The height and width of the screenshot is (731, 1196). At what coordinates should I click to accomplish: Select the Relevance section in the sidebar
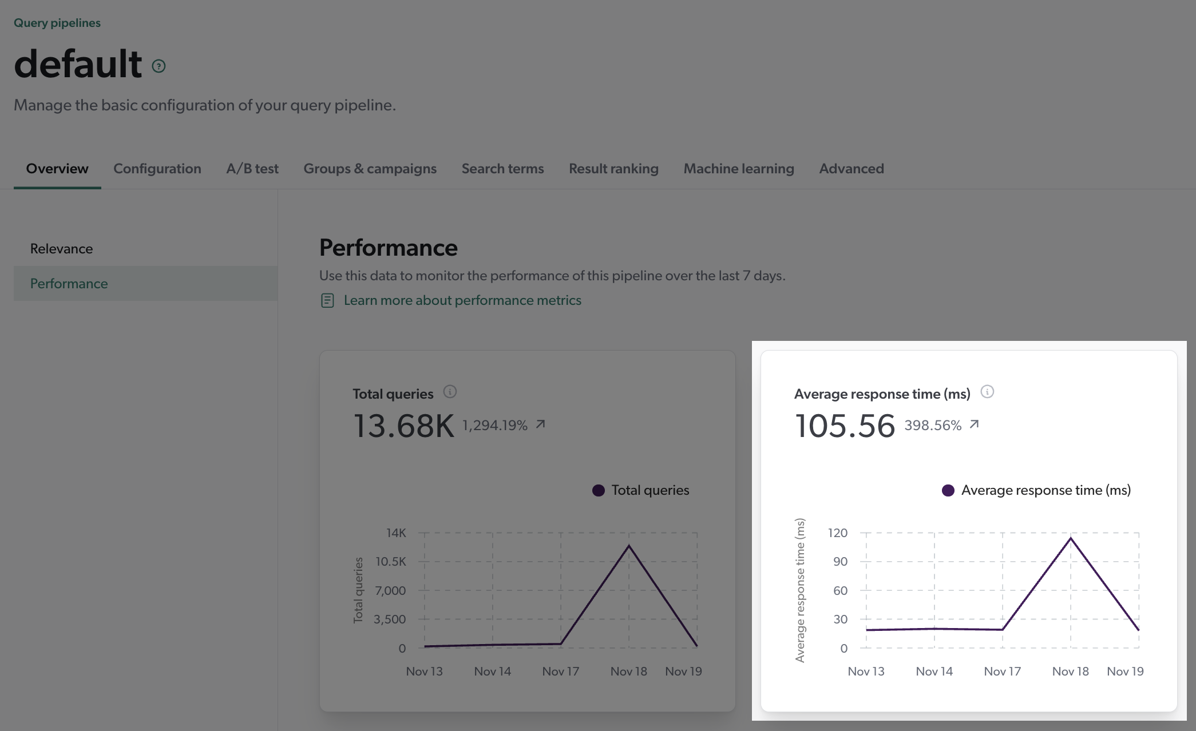tap(61, 248)
